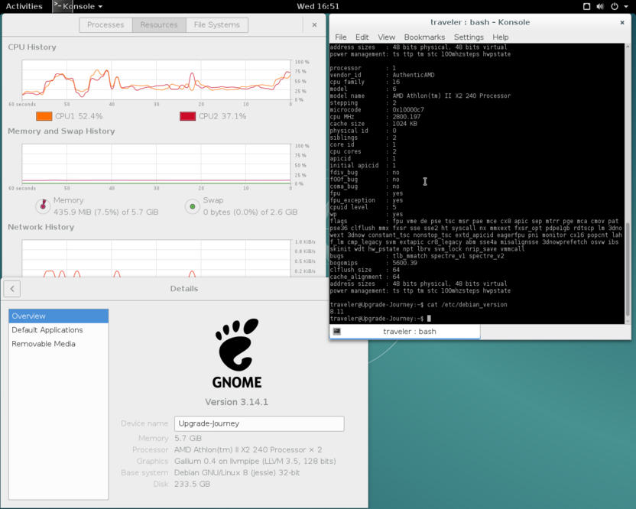Click the window indicator icon in top bar

[x=586, y=6]
